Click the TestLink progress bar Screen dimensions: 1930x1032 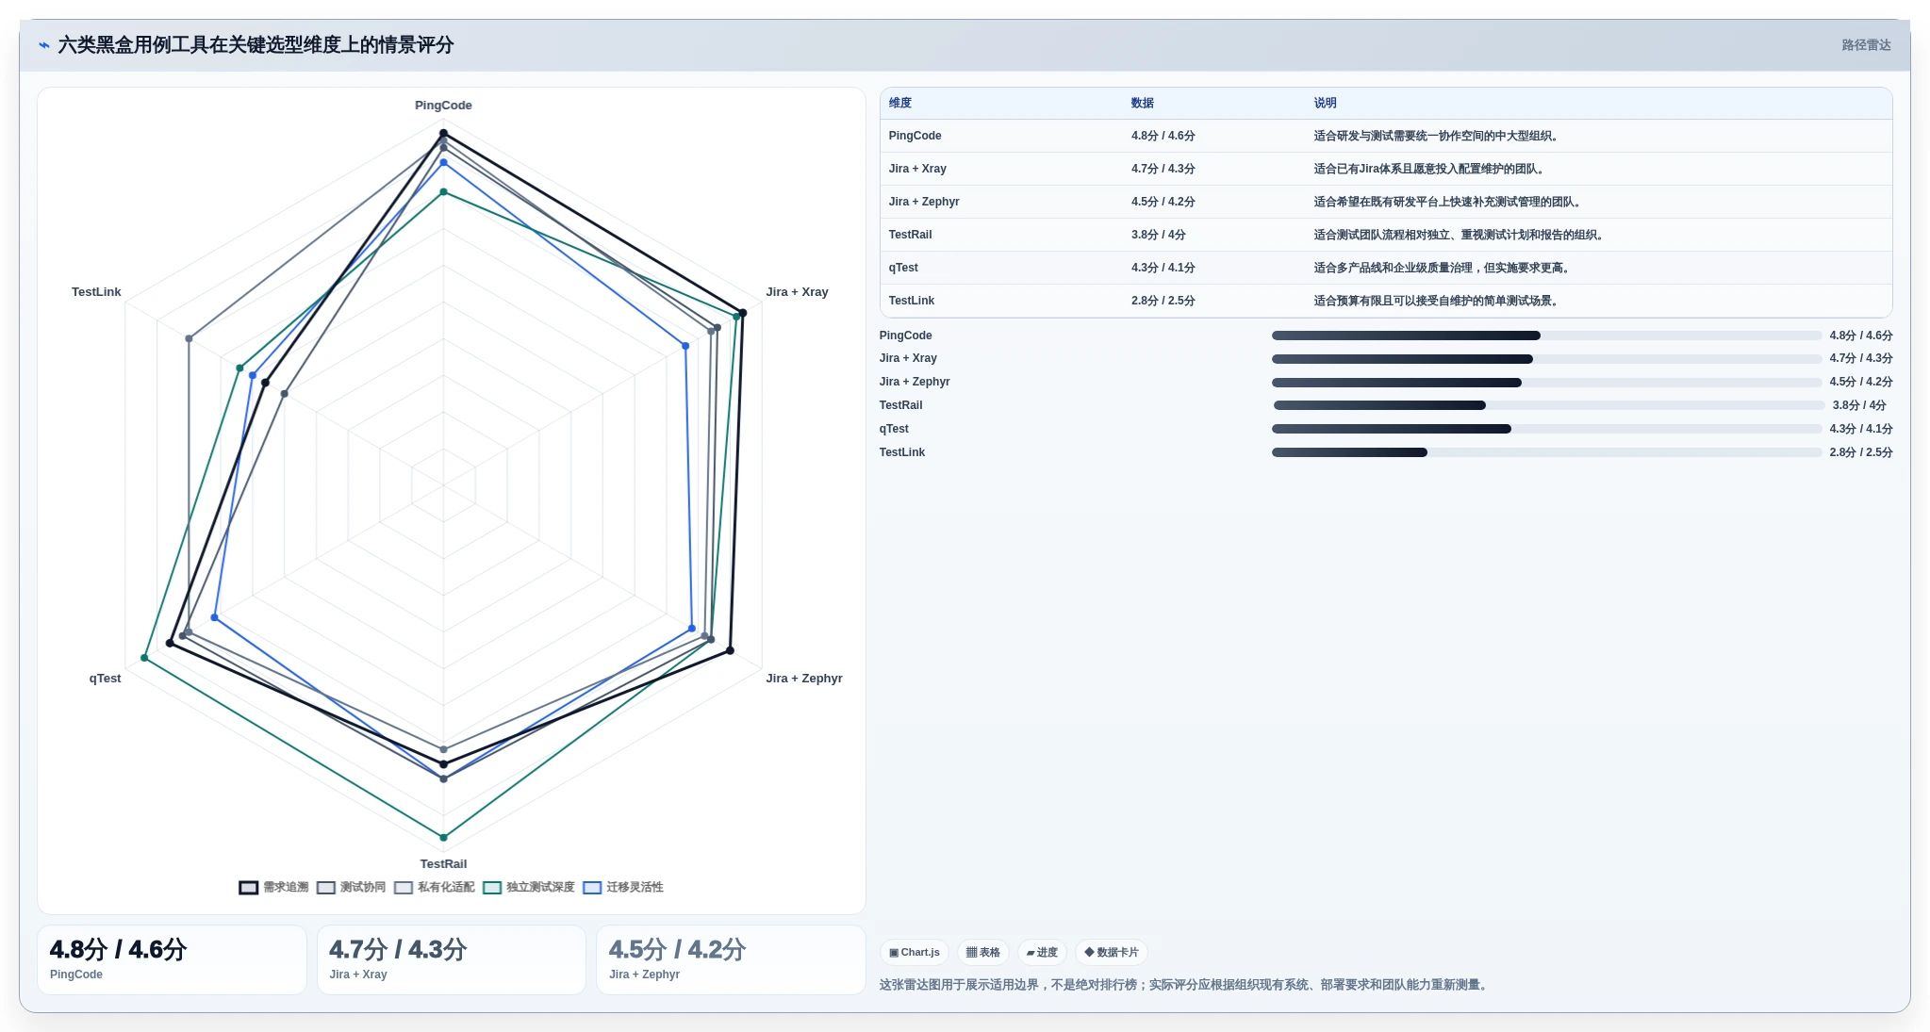click(1546, 452)
